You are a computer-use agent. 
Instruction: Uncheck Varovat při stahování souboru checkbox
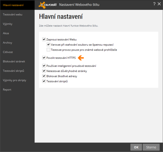click(48, 45)
